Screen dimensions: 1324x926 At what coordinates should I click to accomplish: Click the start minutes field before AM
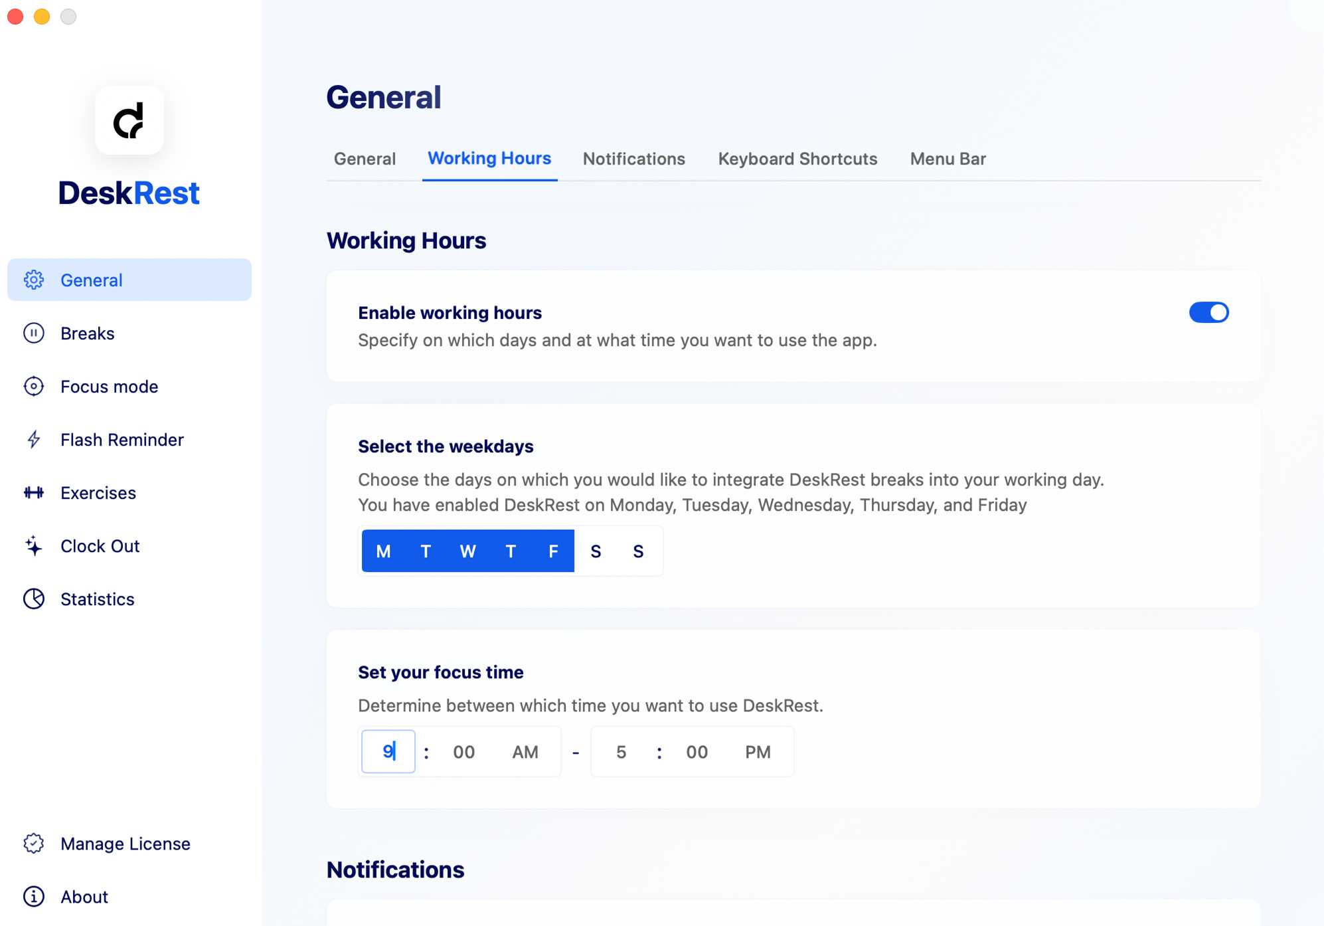pyautogui.click(x=464, y=751)
